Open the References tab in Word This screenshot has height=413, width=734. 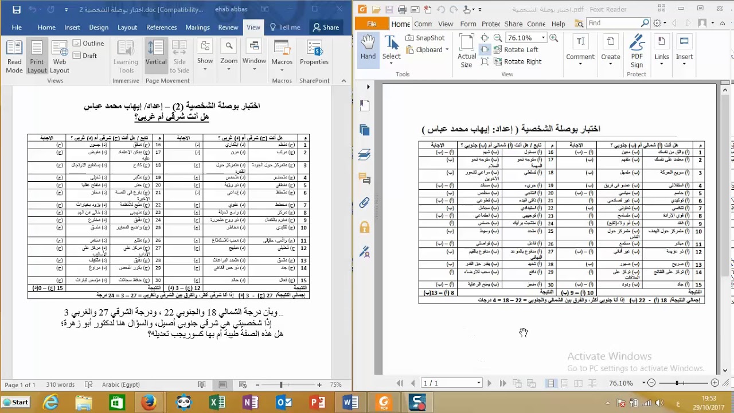point(161,28)
